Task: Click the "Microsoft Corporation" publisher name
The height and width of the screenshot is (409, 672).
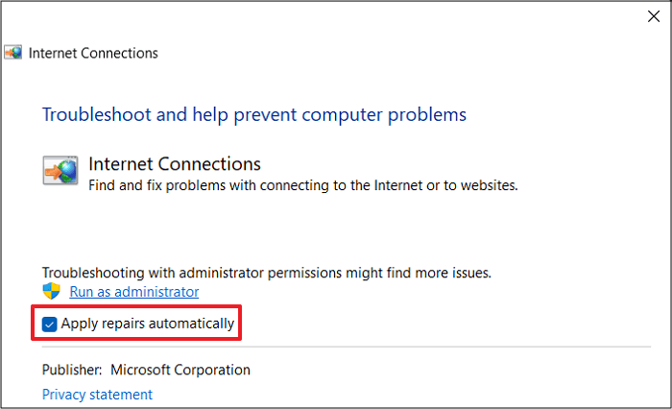Action: [x=180, y=370]
